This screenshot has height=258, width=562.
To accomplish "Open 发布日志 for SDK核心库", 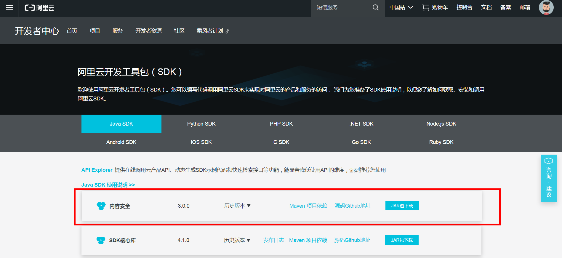I will [273, 240].
